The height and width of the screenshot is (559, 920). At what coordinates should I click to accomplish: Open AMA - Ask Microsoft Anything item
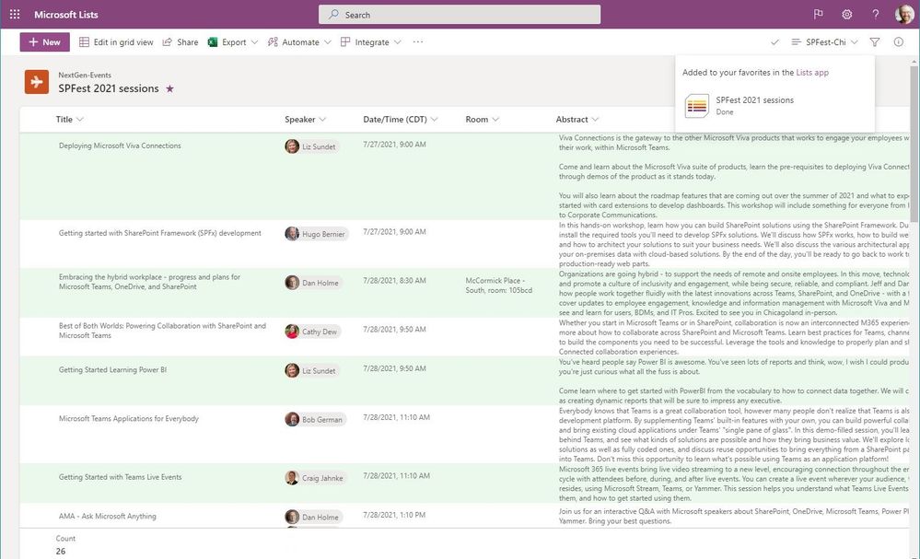tap(108, 517)
